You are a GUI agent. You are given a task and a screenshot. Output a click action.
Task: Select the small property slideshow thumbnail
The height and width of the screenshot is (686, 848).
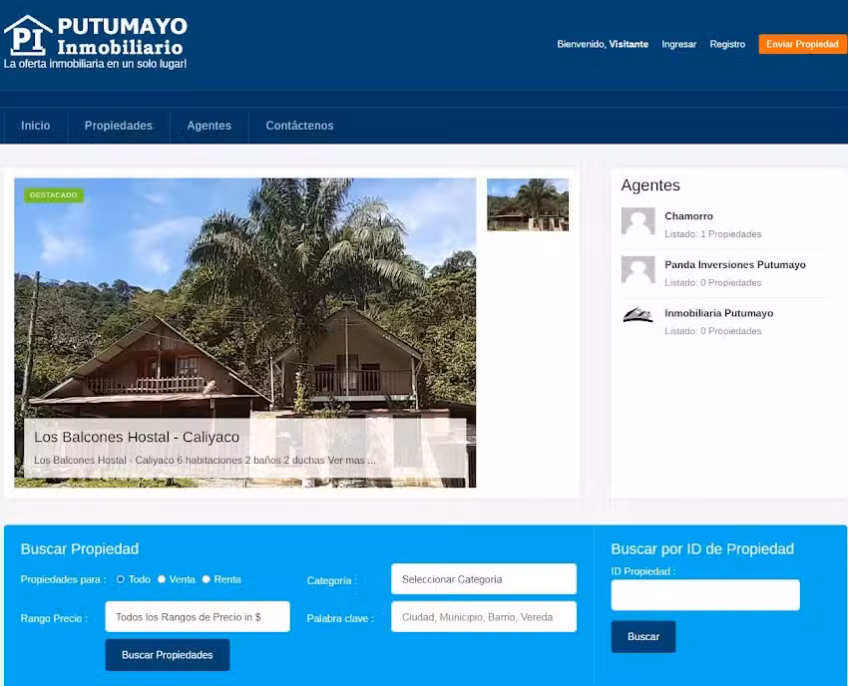(x=528, y=203)
